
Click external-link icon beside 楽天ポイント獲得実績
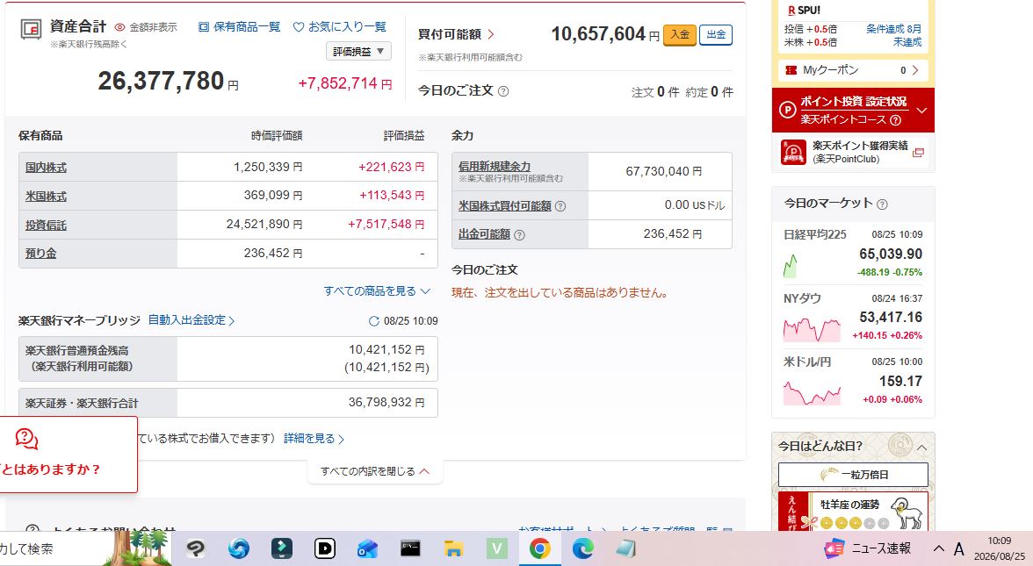pyautogui.click(x=919, y=153)
